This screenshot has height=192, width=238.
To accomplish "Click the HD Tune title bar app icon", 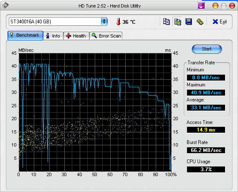I will [x=5, y=5].
